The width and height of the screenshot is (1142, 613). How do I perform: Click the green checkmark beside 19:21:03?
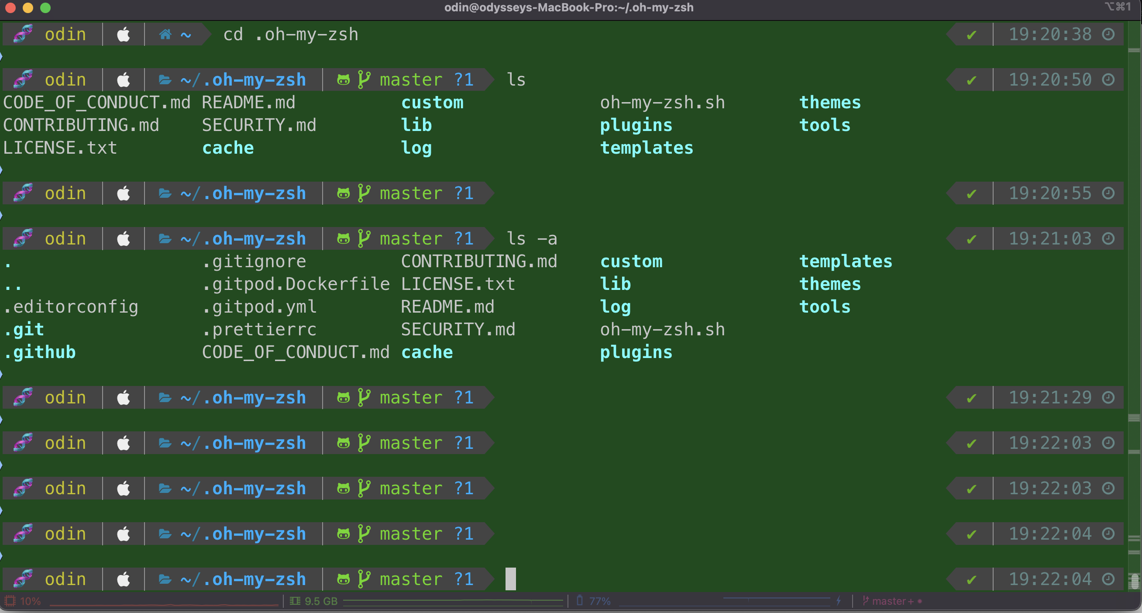[x=971, y=239]
